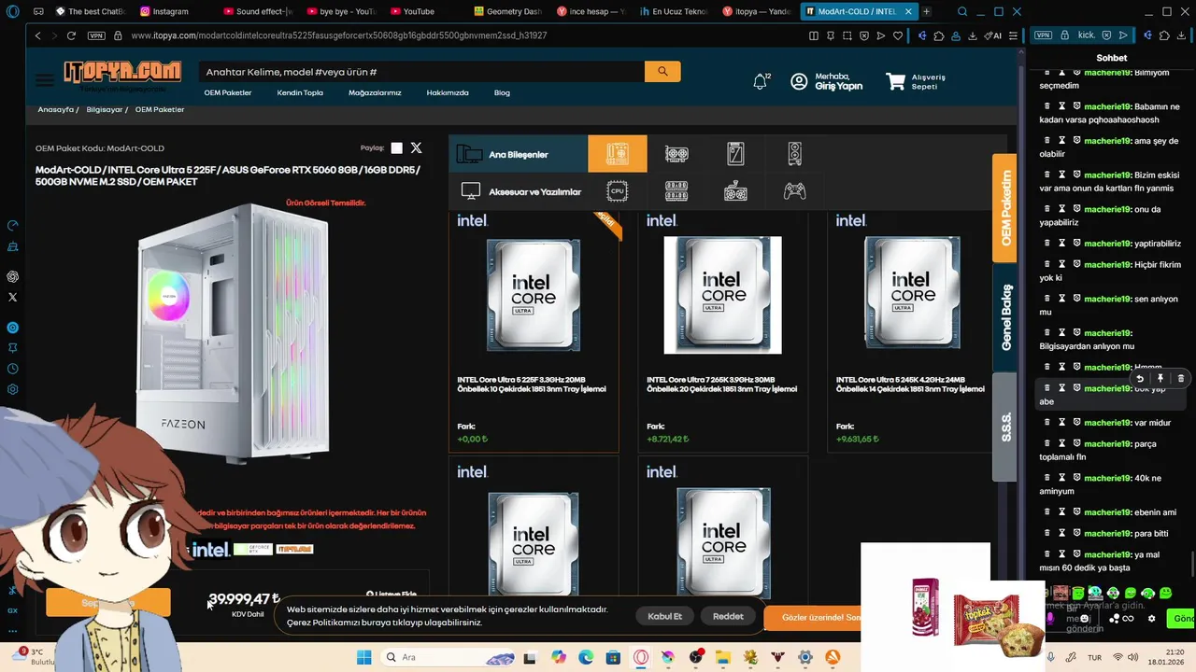Open chat settings gear icon
This screenshot has height=672, width=1196.
point(1151,618)
